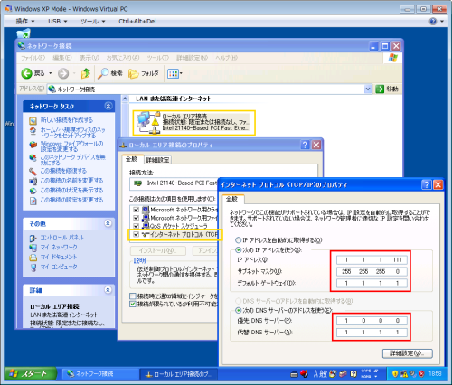Open the 表示 menu
452x385 pixels.
point(89,58)
